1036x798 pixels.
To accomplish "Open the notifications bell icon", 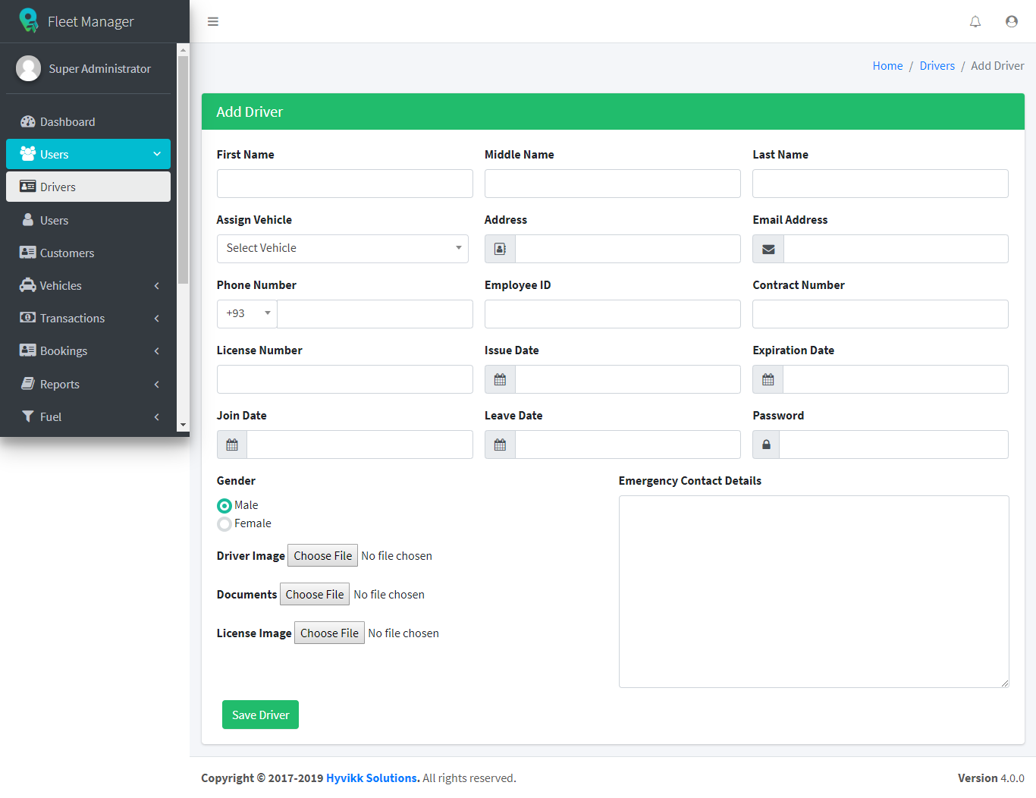I will click(975, 21).
